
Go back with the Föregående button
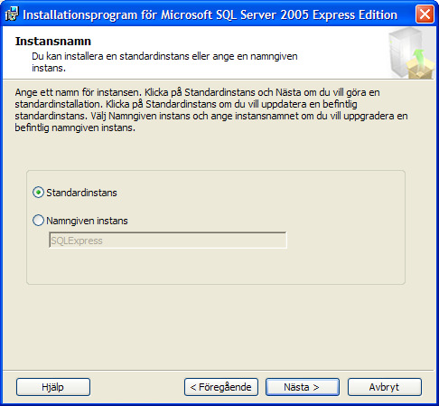221,387
